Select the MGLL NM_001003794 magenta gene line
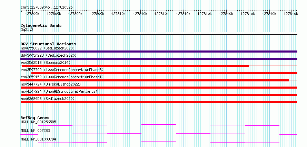This screenshot has height=147, width=307. coord(159,142)
